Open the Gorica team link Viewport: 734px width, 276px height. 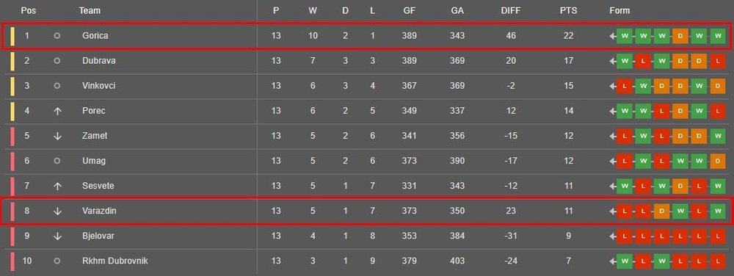(95, 35)
